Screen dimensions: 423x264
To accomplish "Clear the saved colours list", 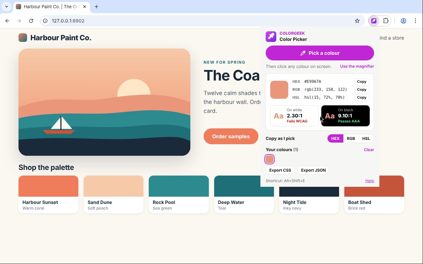I will pos(369,150).
